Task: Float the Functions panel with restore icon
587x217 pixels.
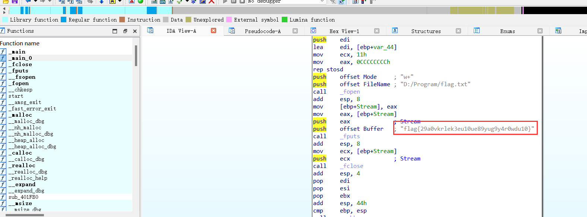Action: click(125, 31)
